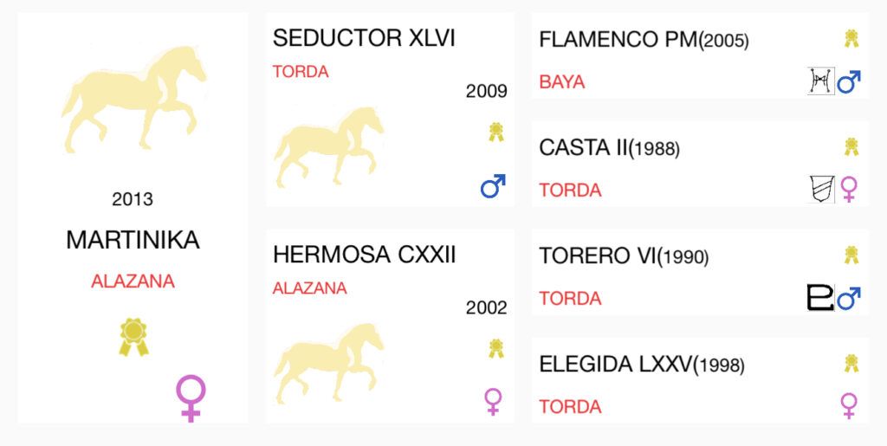Click the brand mark icon beside TORERO VI
887x446 pixels.
click(x=820, y=298)
